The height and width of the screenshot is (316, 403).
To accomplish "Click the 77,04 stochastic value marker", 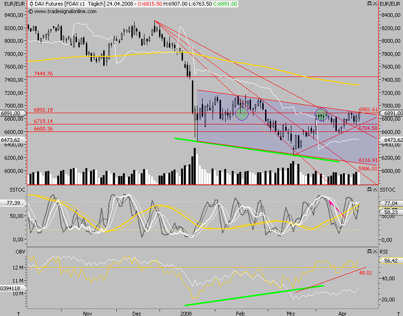I will [x=391, y=203].
